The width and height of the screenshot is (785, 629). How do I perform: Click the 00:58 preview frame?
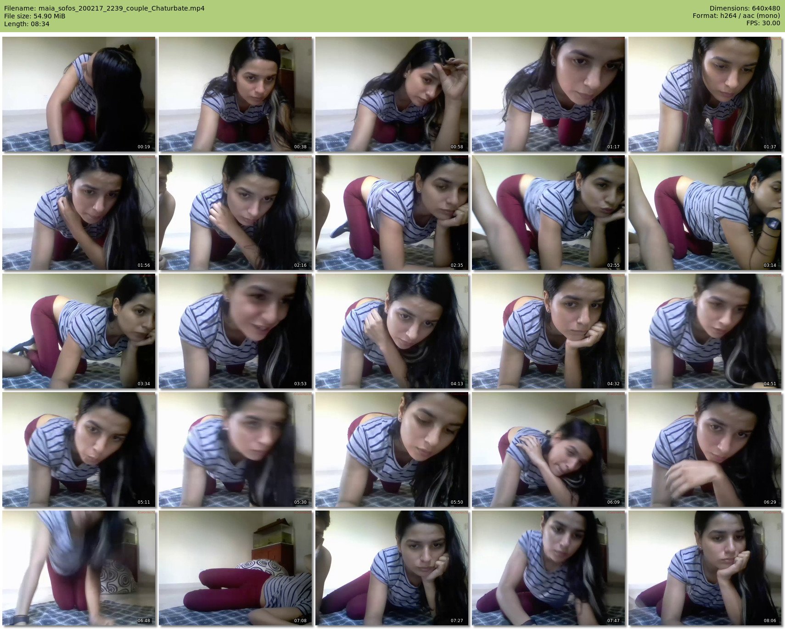pyautogui.click(x=392, y=94)
